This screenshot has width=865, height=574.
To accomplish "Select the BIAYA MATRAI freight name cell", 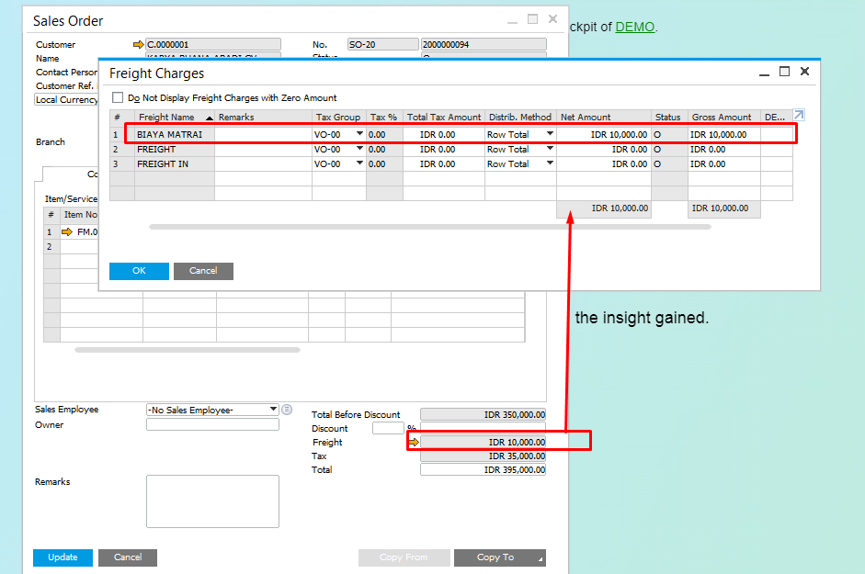I will 175,134.
